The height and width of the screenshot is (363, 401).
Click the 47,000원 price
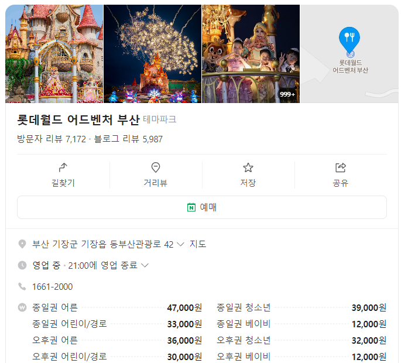click(184, 308)
